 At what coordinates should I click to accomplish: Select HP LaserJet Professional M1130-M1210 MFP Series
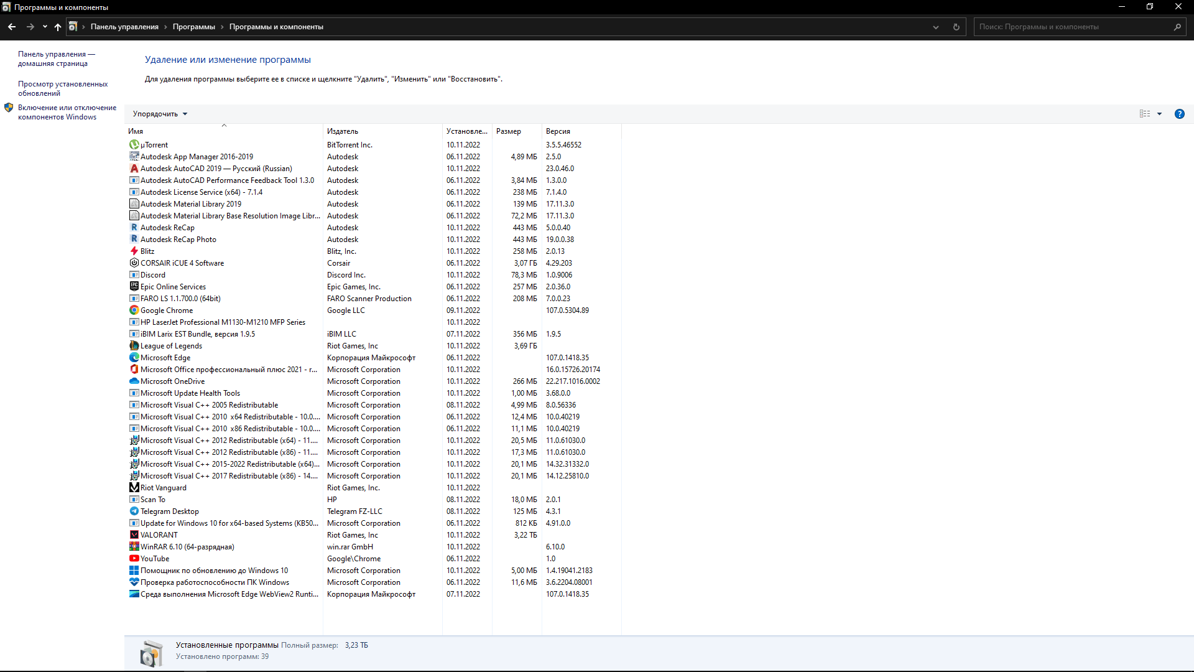click(373, 322)
